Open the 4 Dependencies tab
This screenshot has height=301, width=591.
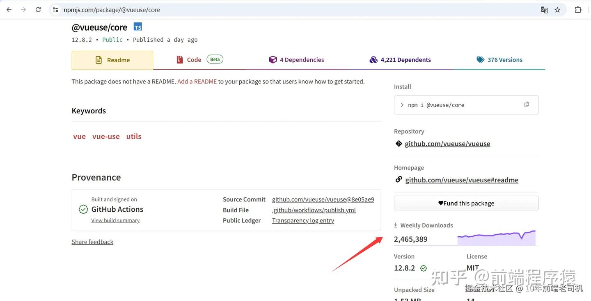pos(296,60)
